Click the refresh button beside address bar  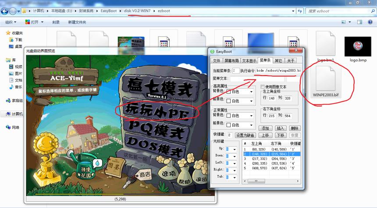300,11
